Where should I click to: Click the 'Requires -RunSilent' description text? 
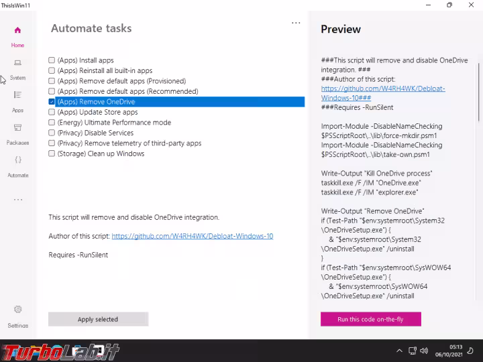click(78, 255)
